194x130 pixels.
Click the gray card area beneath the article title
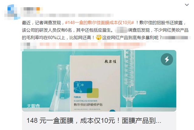[x=99, y=128]
